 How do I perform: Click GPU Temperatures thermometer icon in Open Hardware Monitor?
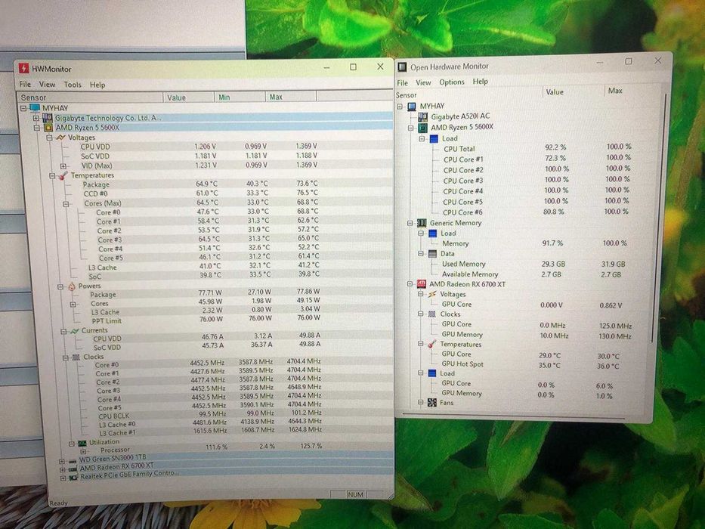432,344
